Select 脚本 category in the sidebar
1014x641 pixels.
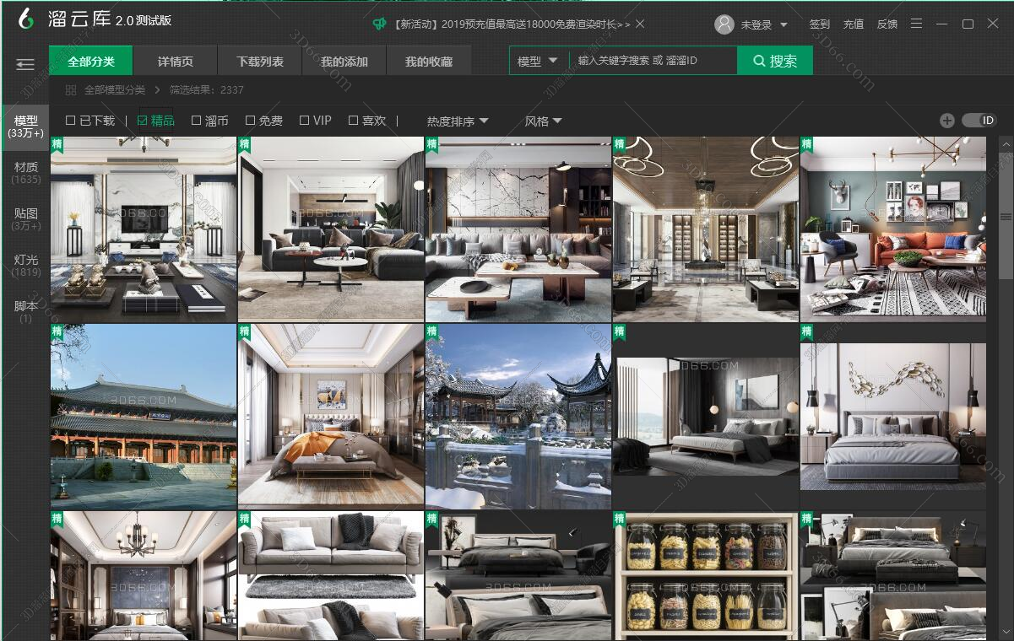26,311
